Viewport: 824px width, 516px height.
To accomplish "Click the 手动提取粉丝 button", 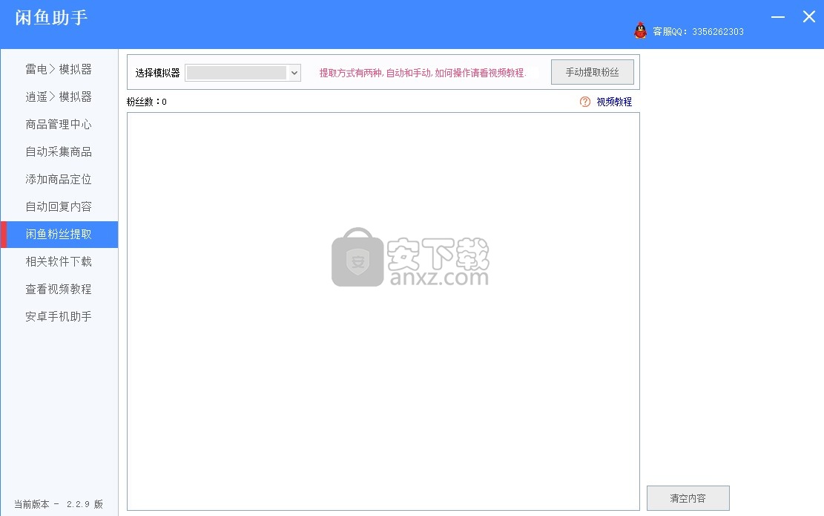I will pos(593,72).
